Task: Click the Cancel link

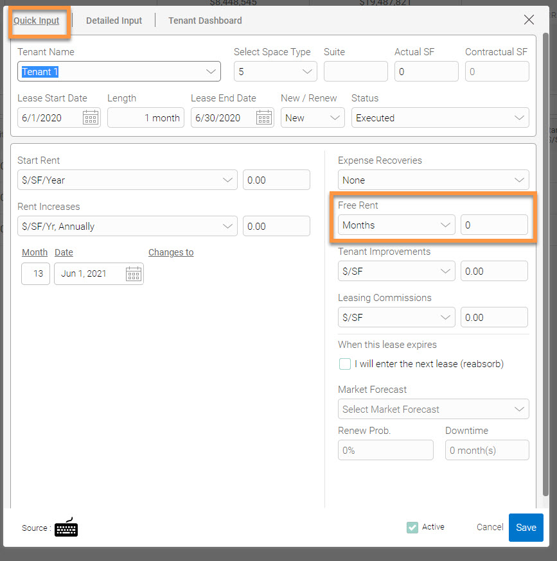Action: coord(490,527)
